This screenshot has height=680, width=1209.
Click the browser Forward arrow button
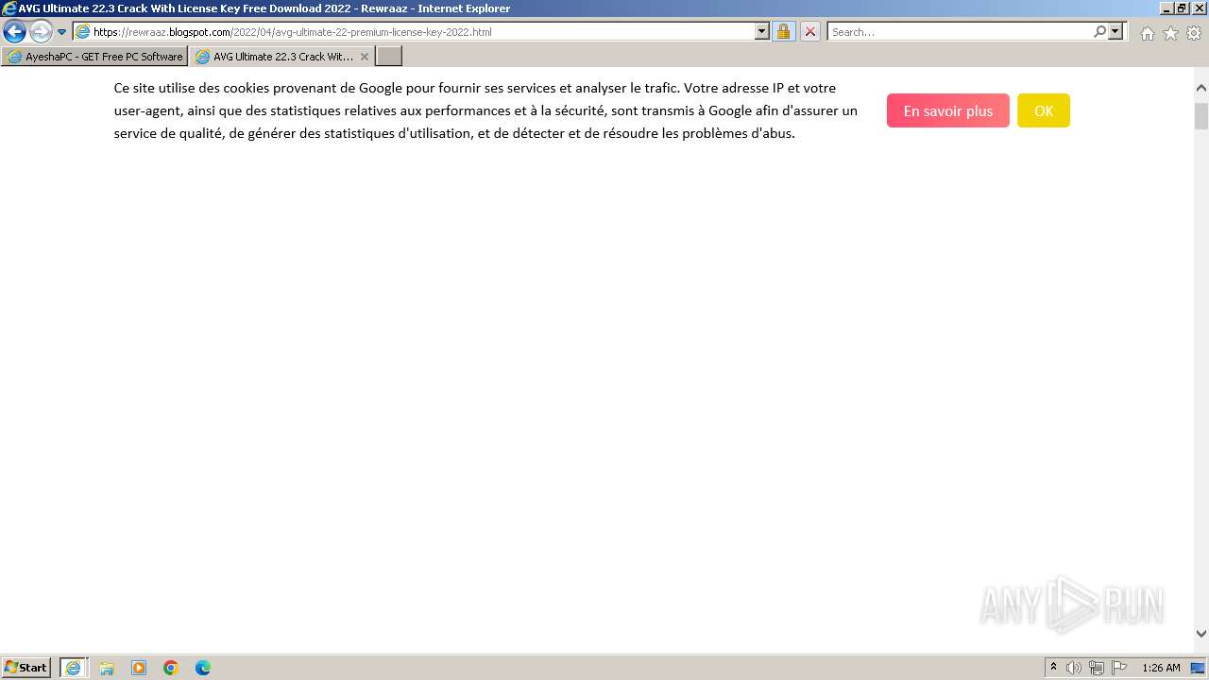pyautogui.click(x=41, y=31)
